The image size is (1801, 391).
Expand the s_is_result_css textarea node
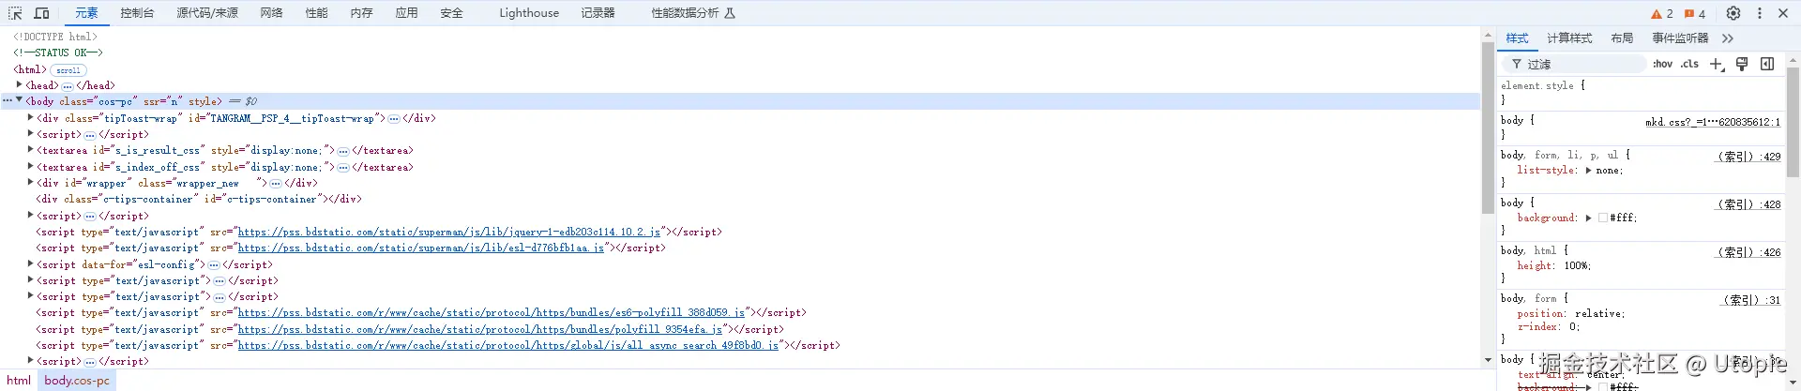coord(31,150)
